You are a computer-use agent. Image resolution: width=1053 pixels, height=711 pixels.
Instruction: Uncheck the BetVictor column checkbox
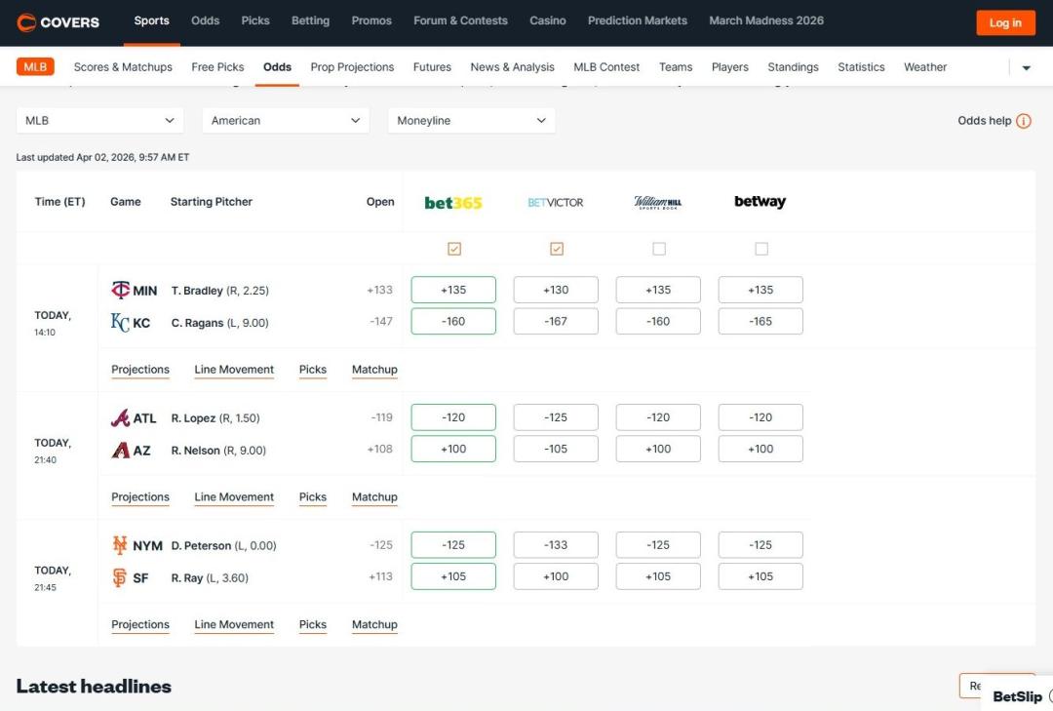pos(557,249)
